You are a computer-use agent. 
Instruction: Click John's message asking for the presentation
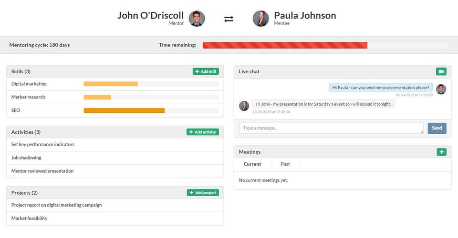point(381,88)
